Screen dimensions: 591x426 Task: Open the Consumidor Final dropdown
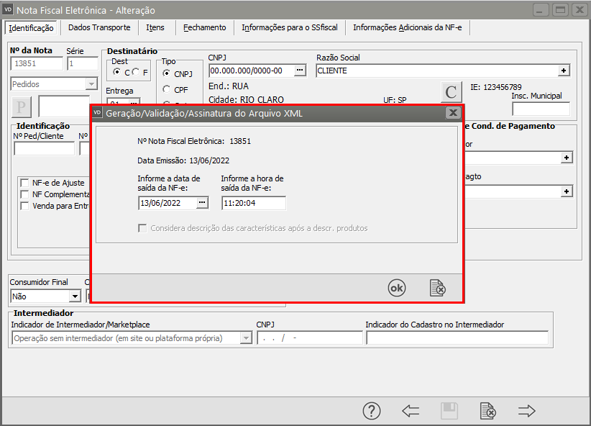75,296
